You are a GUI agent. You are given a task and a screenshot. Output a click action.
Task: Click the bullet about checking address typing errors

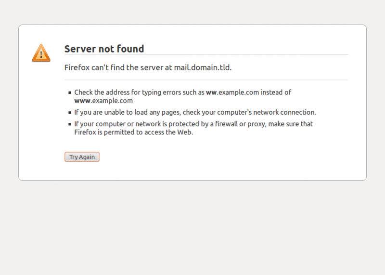183,96
